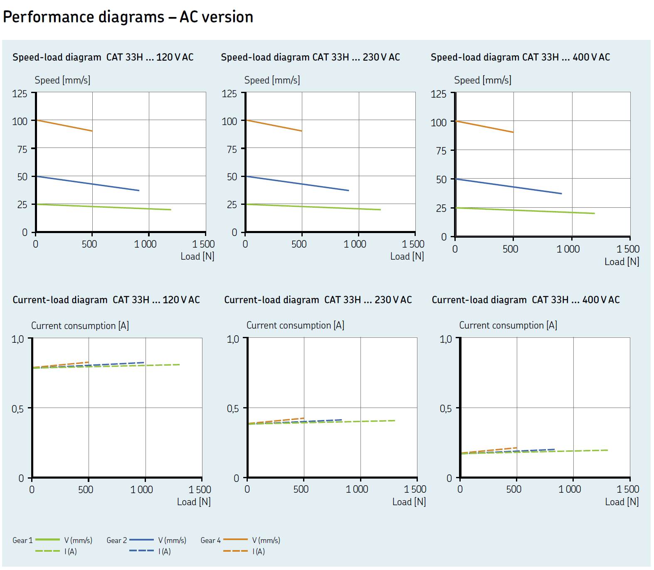Viewport: 654px width, 570px height.
Task: Click the 'Current-load diagram CAT 33H ... 400 V AC' title
Action: pos(526,300)
